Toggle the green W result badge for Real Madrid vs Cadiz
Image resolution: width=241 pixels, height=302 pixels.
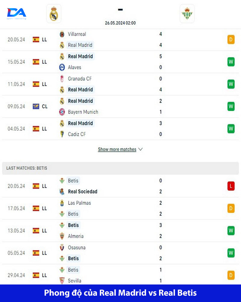231,129
